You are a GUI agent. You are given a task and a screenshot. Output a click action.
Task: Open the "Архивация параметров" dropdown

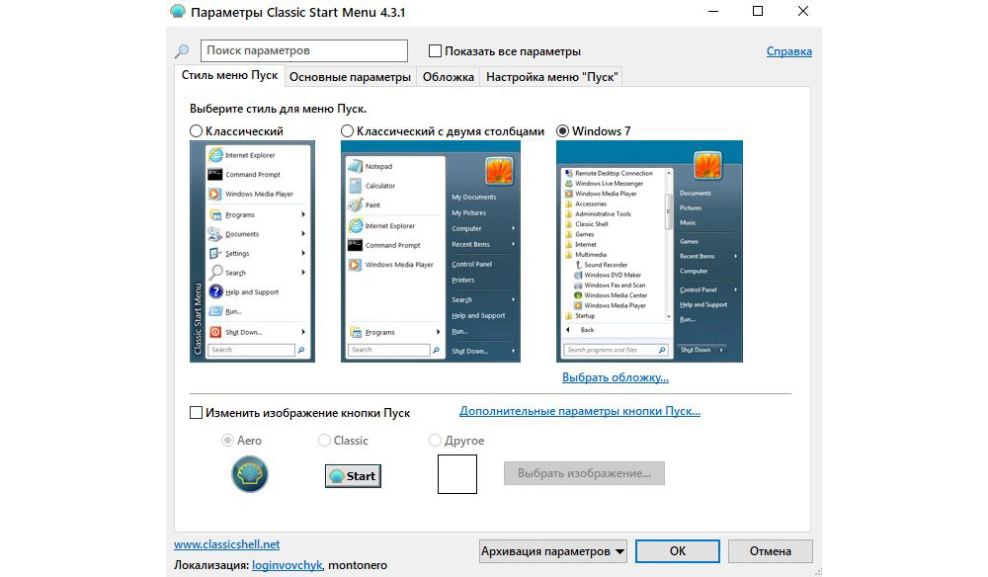[552, 551]
